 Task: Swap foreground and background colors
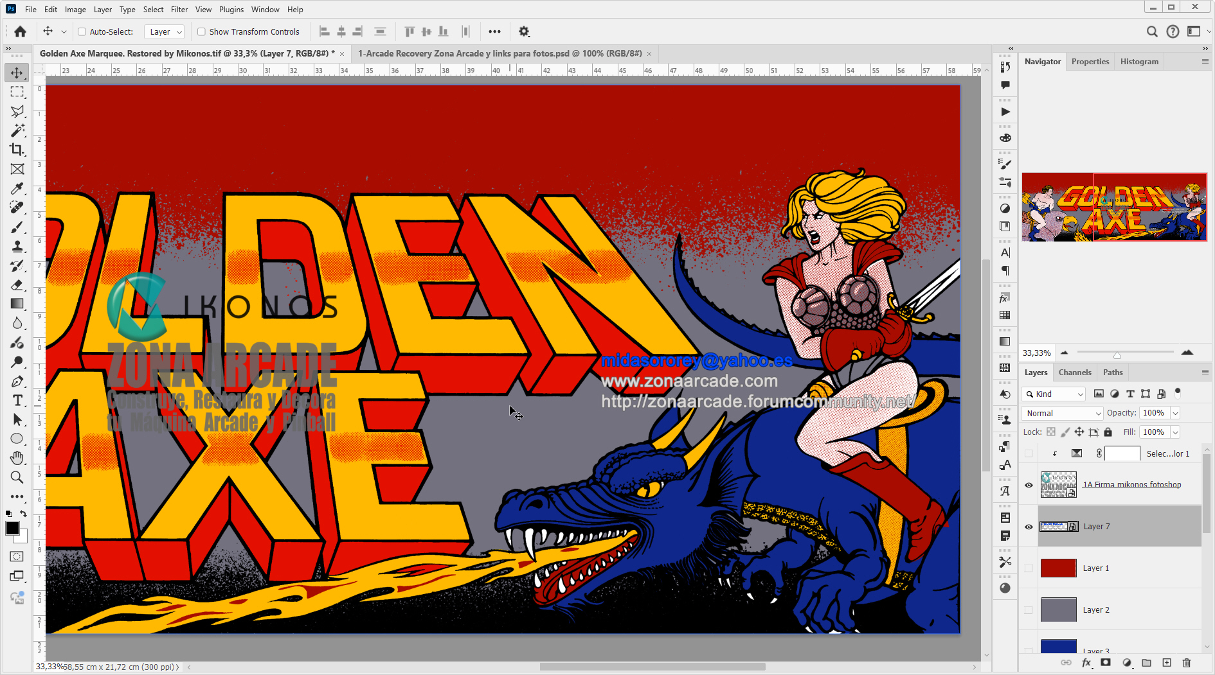[24, 513]
